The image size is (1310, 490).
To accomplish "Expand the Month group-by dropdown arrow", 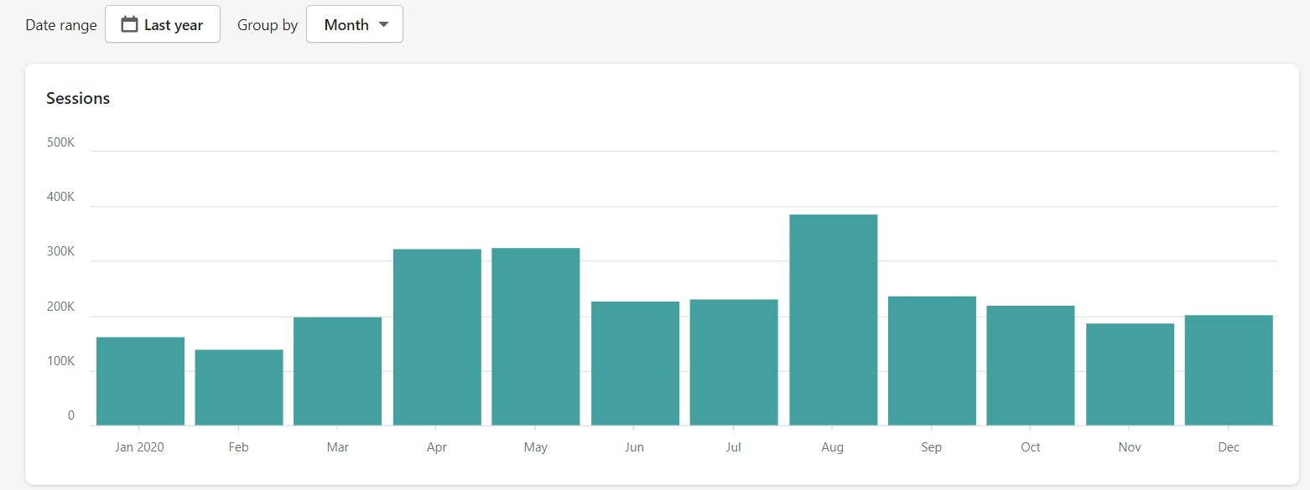I will click(x=384, y=24).
